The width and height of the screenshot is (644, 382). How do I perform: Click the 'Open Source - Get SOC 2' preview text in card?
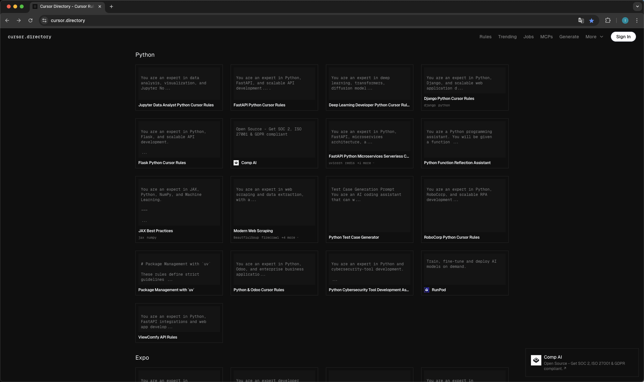(x=269, y=132)
